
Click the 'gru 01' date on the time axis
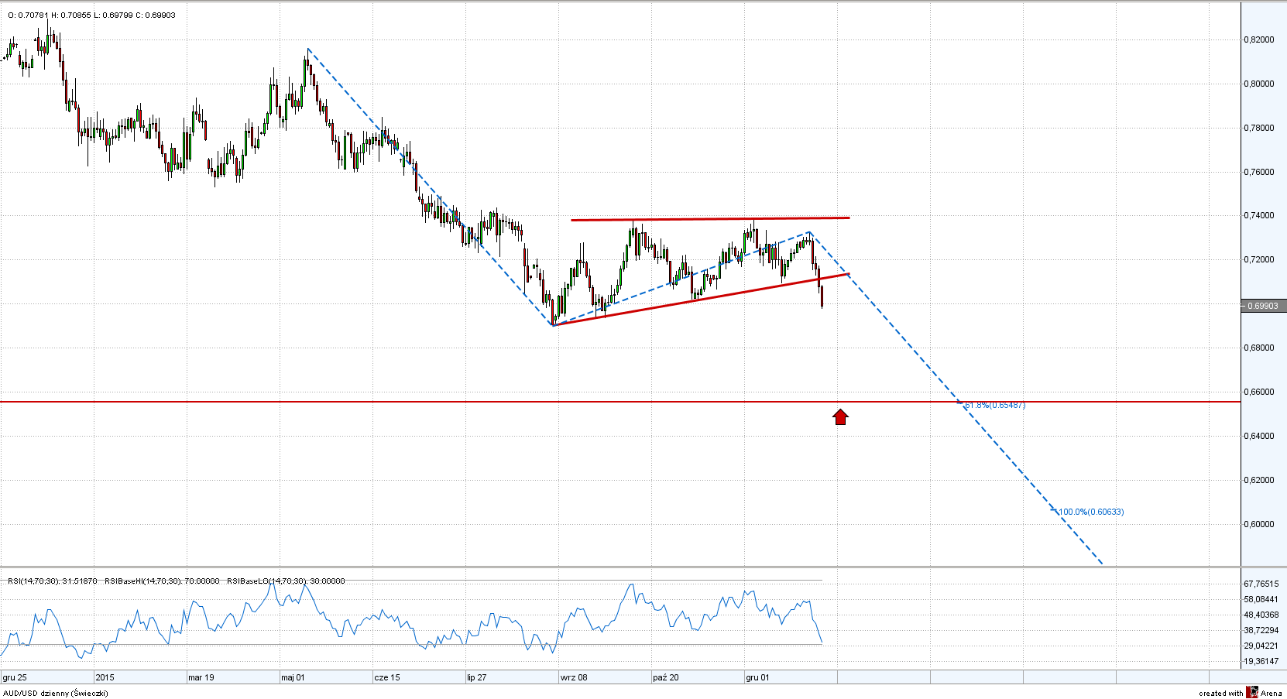[758, 677]
